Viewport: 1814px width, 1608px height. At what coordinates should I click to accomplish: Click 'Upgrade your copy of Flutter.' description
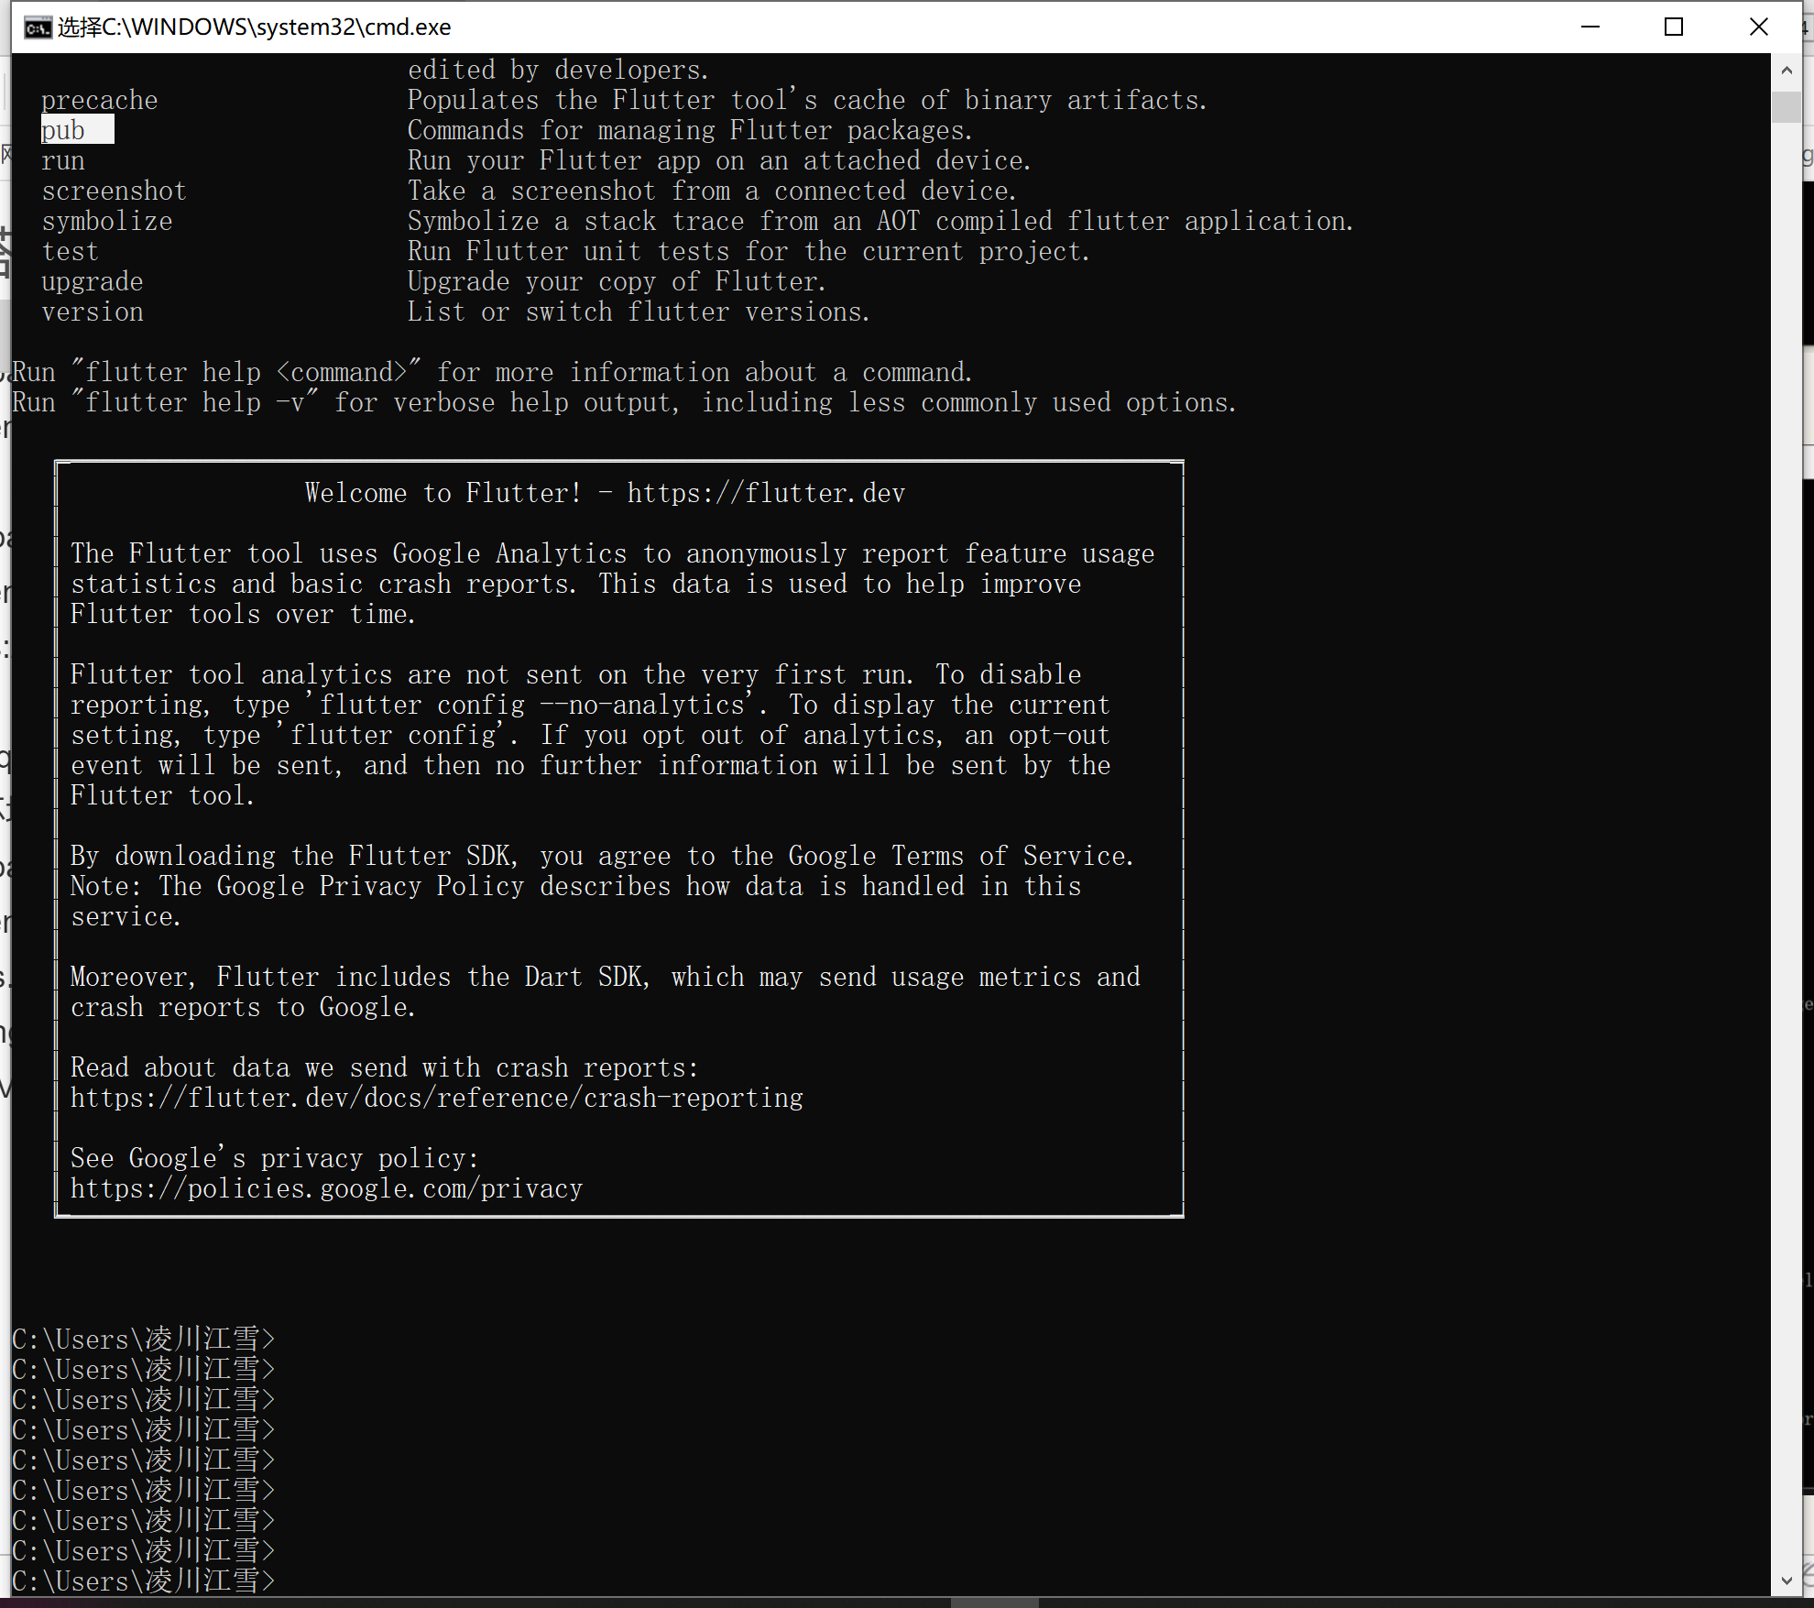[617, 281]
